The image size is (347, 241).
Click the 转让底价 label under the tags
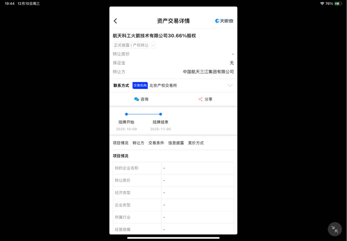click(121, 54)
